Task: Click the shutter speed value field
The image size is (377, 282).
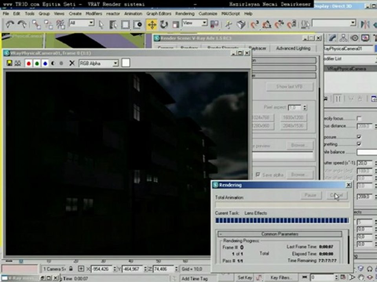Action: point(364,163)
